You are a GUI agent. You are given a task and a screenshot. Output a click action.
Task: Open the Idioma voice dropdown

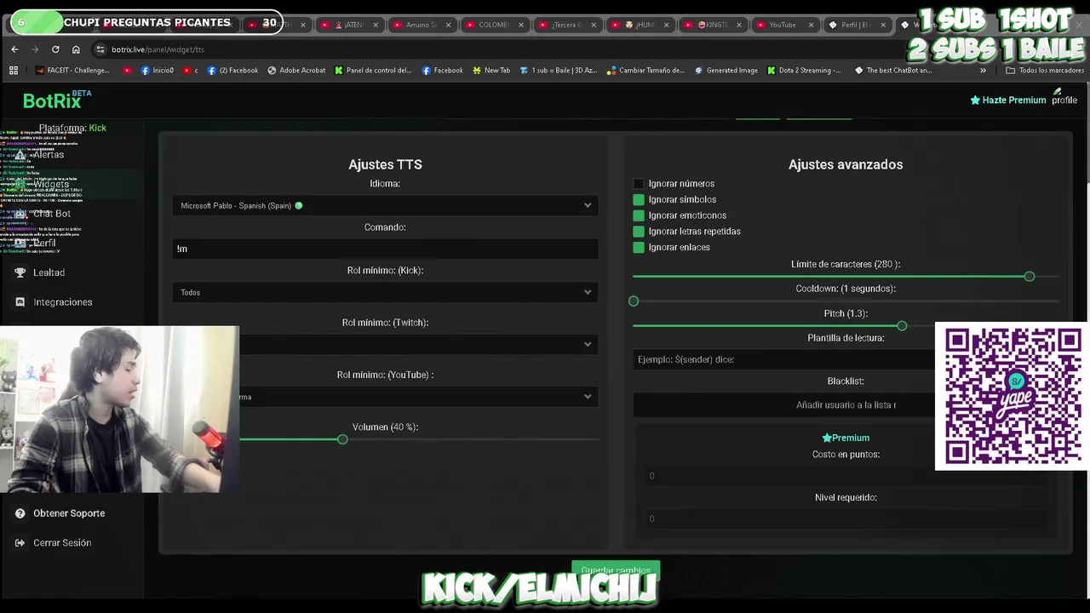click(385, 205)
